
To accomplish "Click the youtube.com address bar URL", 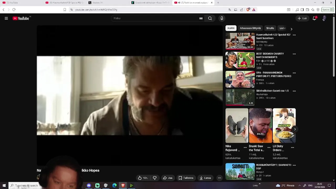I will click(96, 10).
